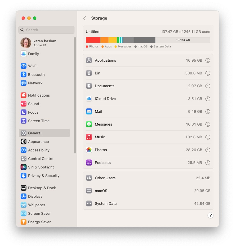Click the Family icon in sidebar
The height and width of the screenshot is (248, 235).
[x=24, y=54]
